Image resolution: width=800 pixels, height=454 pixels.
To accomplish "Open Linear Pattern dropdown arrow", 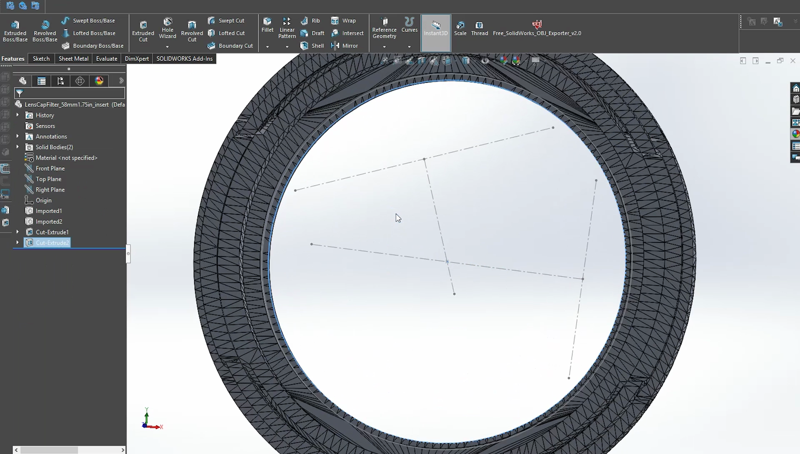I will pos(287,47).
